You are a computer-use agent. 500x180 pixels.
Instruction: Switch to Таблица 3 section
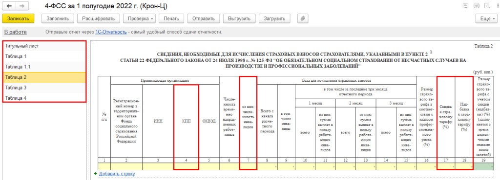pyautogui.click(x=44, y=88)
